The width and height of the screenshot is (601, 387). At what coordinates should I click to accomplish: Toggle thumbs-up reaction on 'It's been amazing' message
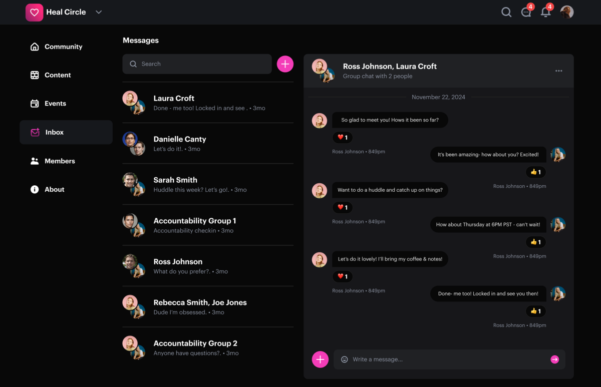536,172
